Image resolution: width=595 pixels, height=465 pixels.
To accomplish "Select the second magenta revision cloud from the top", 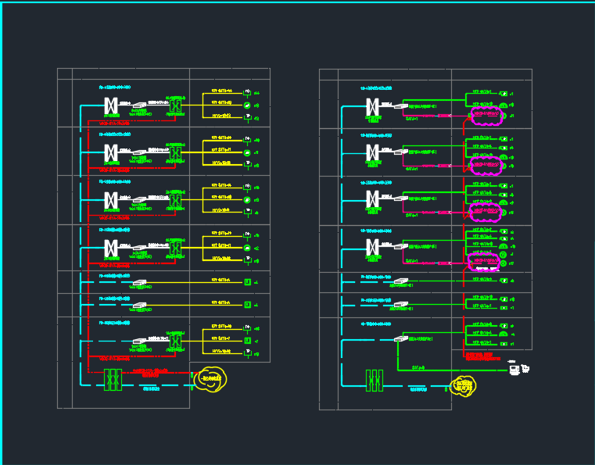I will click(x=486, y=166).
